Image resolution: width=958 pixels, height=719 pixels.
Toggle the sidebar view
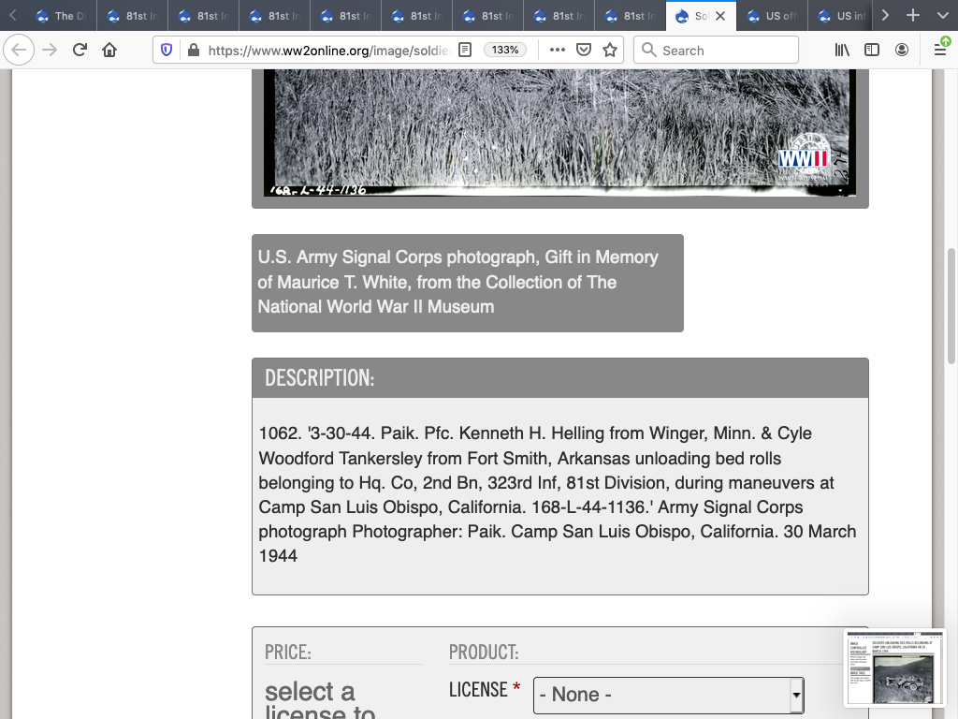[x=872, y=51]
